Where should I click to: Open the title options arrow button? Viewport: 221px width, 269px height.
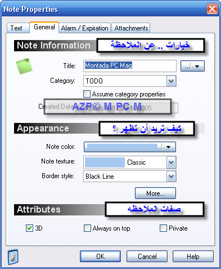pyautogui.click(x=192, y=66)
